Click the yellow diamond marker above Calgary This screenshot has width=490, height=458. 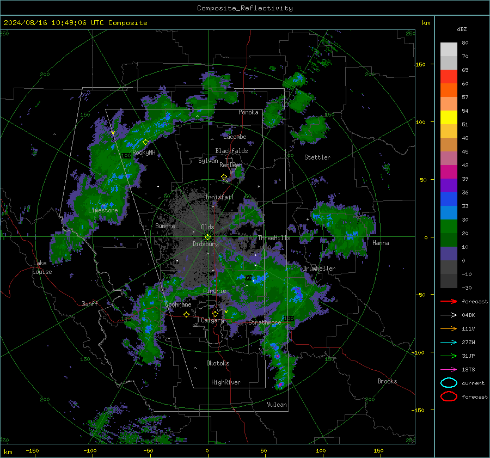[x=215, y=314]
